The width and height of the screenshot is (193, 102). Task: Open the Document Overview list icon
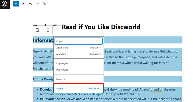[45, 4]
